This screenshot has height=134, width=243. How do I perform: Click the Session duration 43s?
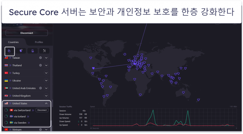(x=84, y=111)
